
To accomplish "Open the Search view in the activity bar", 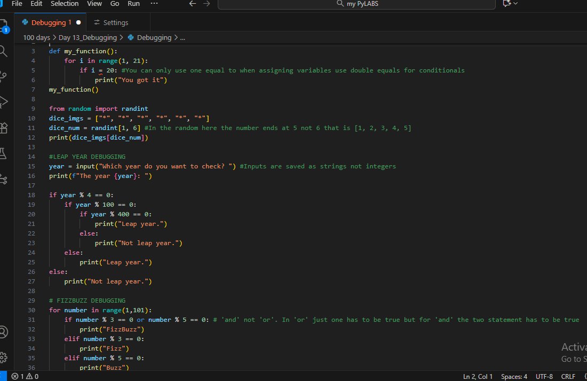I will point(3,51).
